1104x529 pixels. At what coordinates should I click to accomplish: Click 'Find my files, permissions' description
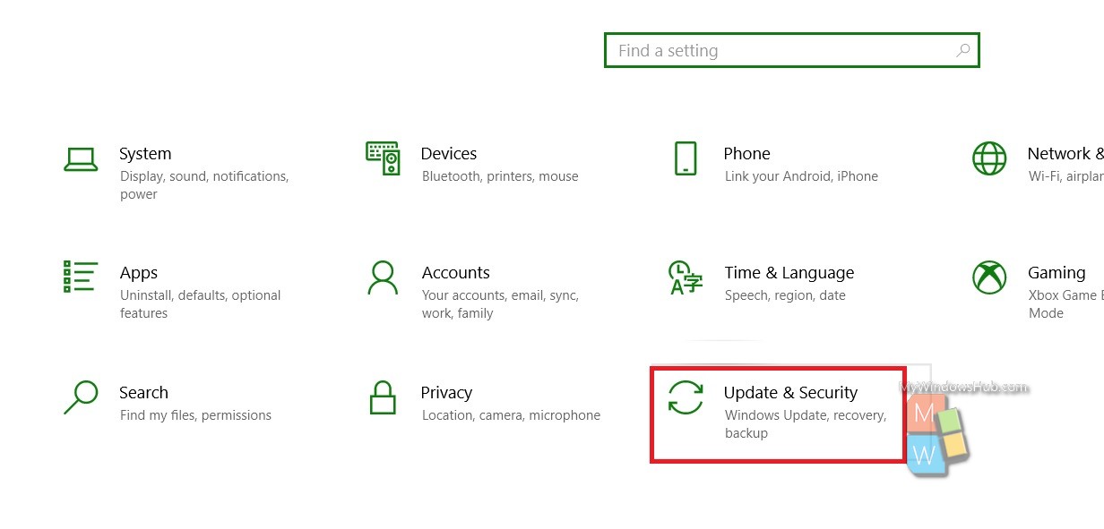(195, 415)
